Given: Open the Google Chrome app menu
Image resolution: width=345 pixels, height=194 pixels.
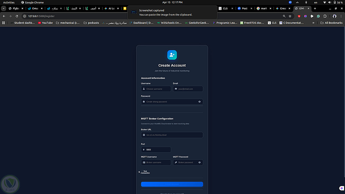Looking at the screenshot, I should (32, 2).
